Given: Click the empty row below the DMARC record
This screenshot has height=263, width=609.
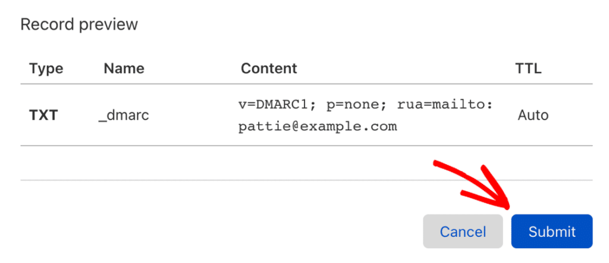Looking at the screenshot, I should tap(306, 163).
